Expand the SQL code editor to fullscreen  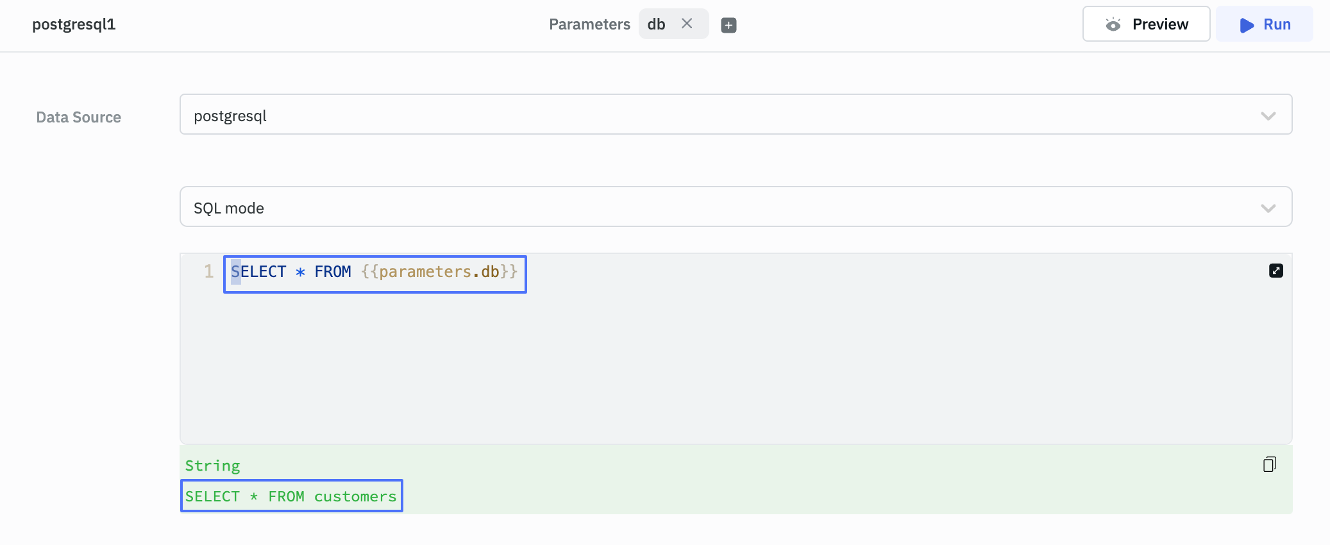(1275, 271)
